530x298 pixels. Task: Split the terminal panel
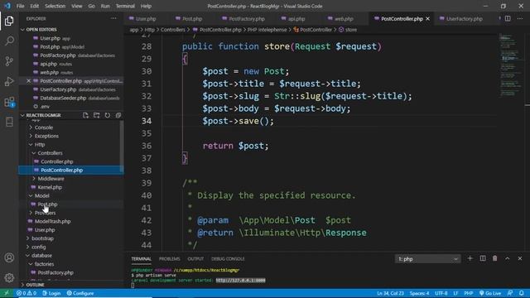point(483,258)
